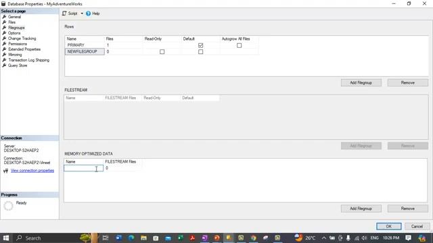The image size is (433, 243).
Task: Open the Change Tracking page
Action: coord(22,38)
